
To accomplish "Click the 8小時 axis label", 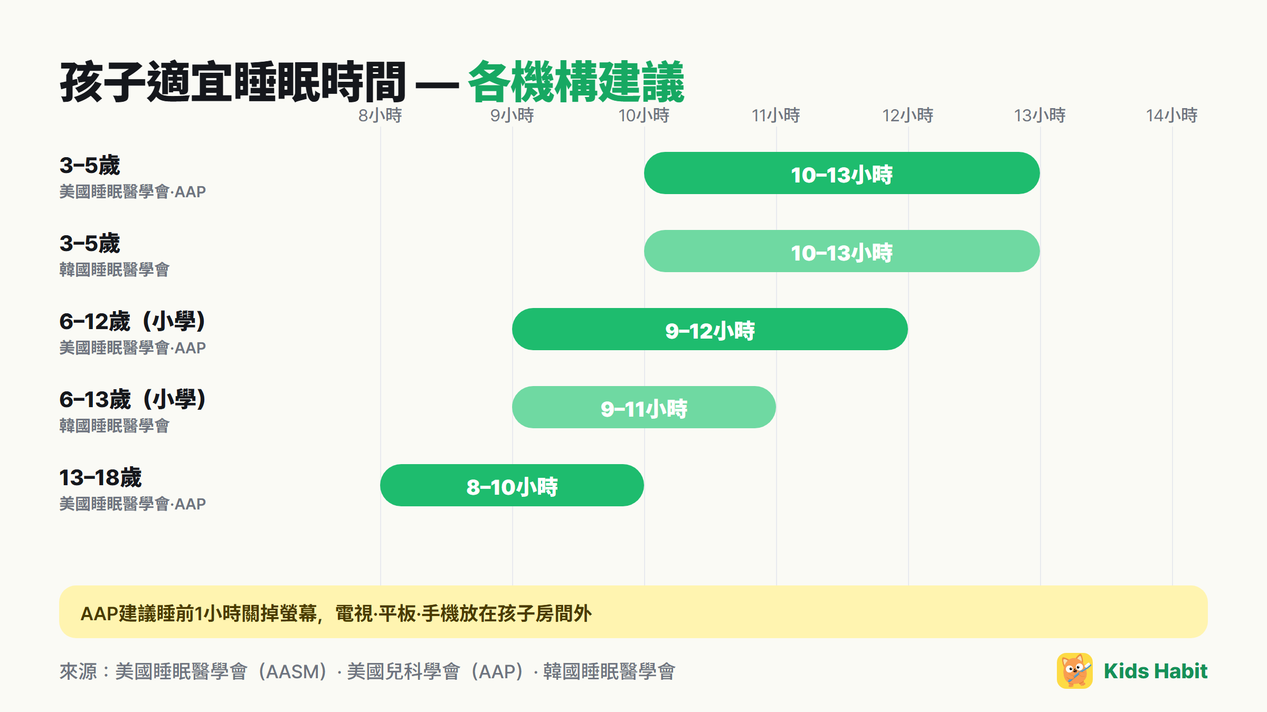I will click(380, 116).
